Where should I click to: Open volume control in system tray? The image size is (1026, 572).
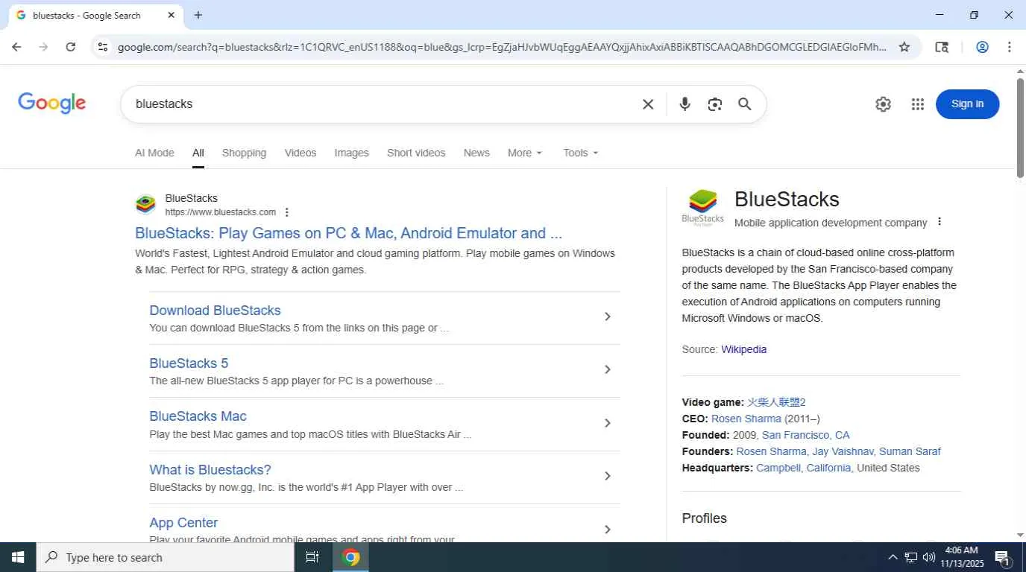pos(929,557)
